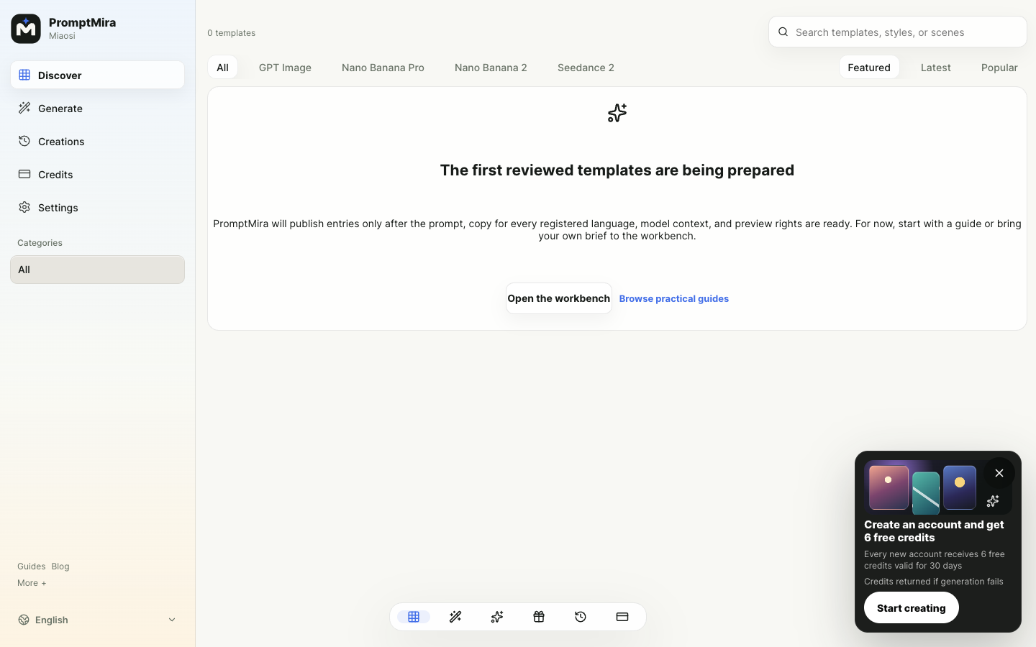Click the search magnifier icon
The image size is (1036, 647).
783,32
